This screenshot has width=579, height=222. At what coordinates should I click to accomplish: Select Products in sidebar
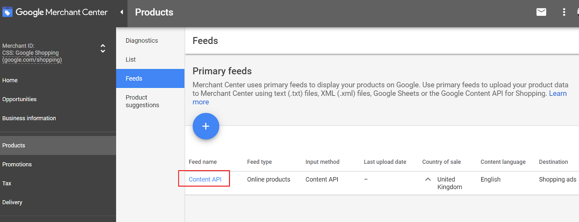click(58, 145)
